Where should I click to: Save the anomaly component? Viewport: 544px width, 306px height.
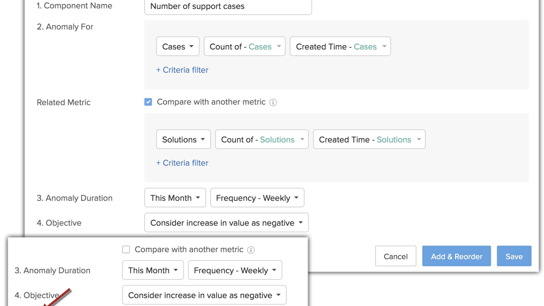click(x=514, y=256)
